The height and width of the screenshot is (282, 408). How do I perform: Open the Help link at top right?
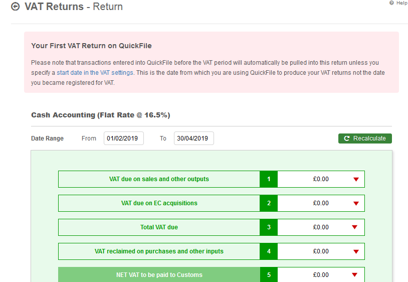[x=398, y=3]
